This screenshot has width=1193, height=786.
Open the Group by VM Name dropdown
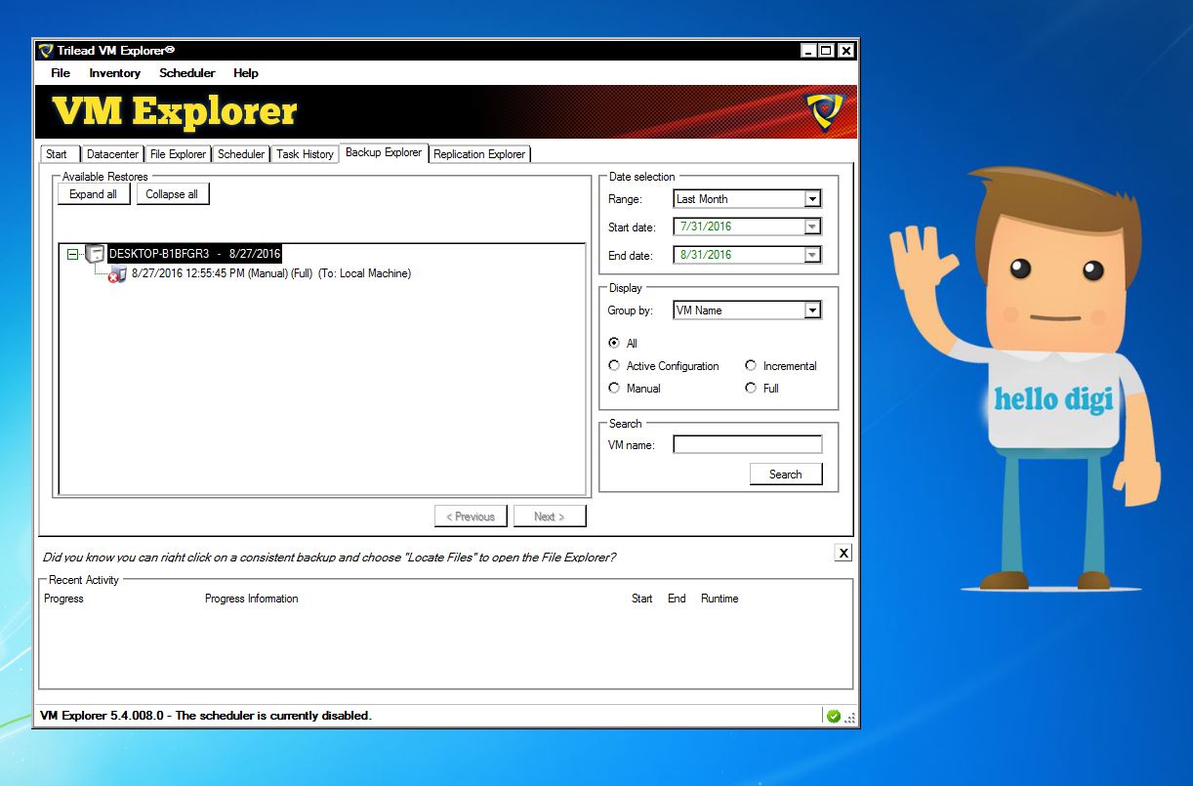point(812,310)
